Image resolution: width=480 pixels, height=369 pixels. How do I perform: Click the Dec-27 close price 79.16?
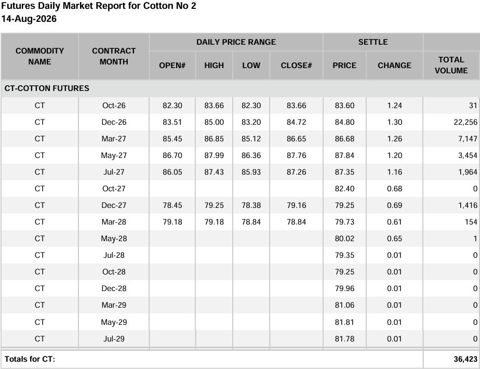point(296,205)
